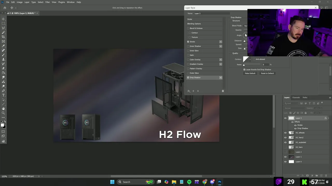Open Google Chrome from the taskbar

(x=204, y=182)
